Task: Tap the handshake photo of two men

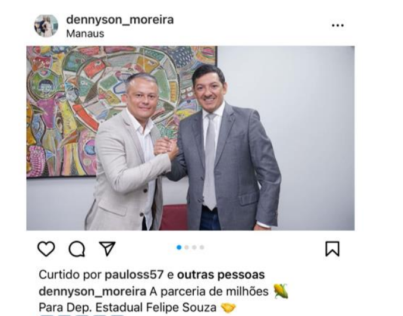Action: pyautogui.click(x=190, y=138)
